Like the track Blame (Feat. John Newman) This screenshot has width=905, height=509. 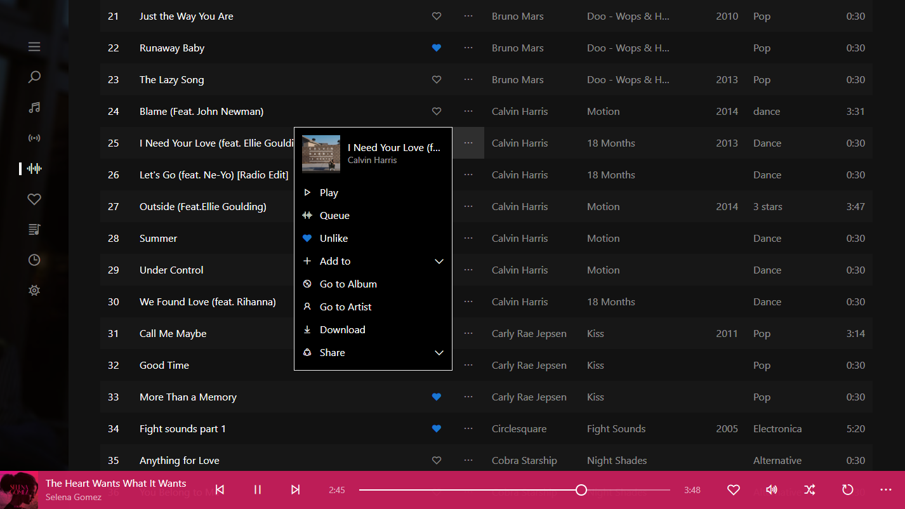tap(436, 111)
